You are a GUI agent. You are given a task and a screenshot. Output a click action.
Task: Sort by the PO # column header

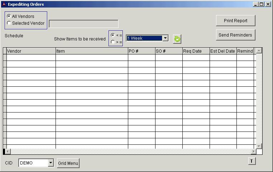pos(142,51)
